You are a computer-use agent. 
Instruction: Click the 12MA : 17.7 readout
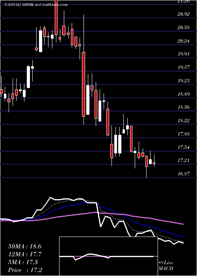pyautogui.click(x=25, y=254)
